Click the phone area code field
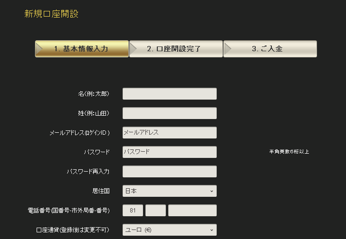Screen dimensions: 346x239 pos(155,211)
